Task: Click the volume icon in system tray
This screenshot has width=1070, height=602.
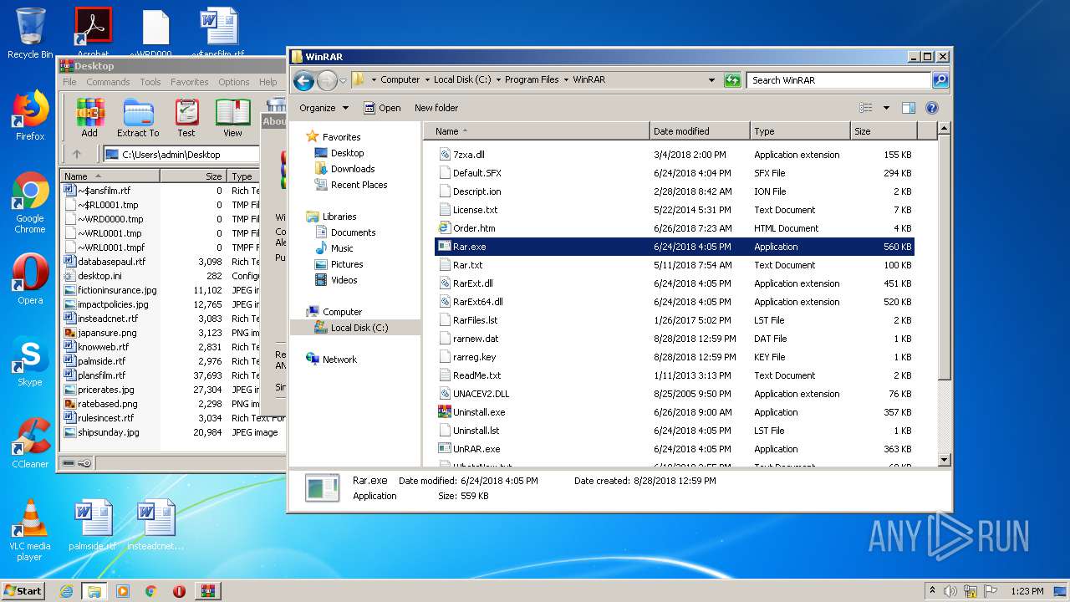Action: point(950,591)
